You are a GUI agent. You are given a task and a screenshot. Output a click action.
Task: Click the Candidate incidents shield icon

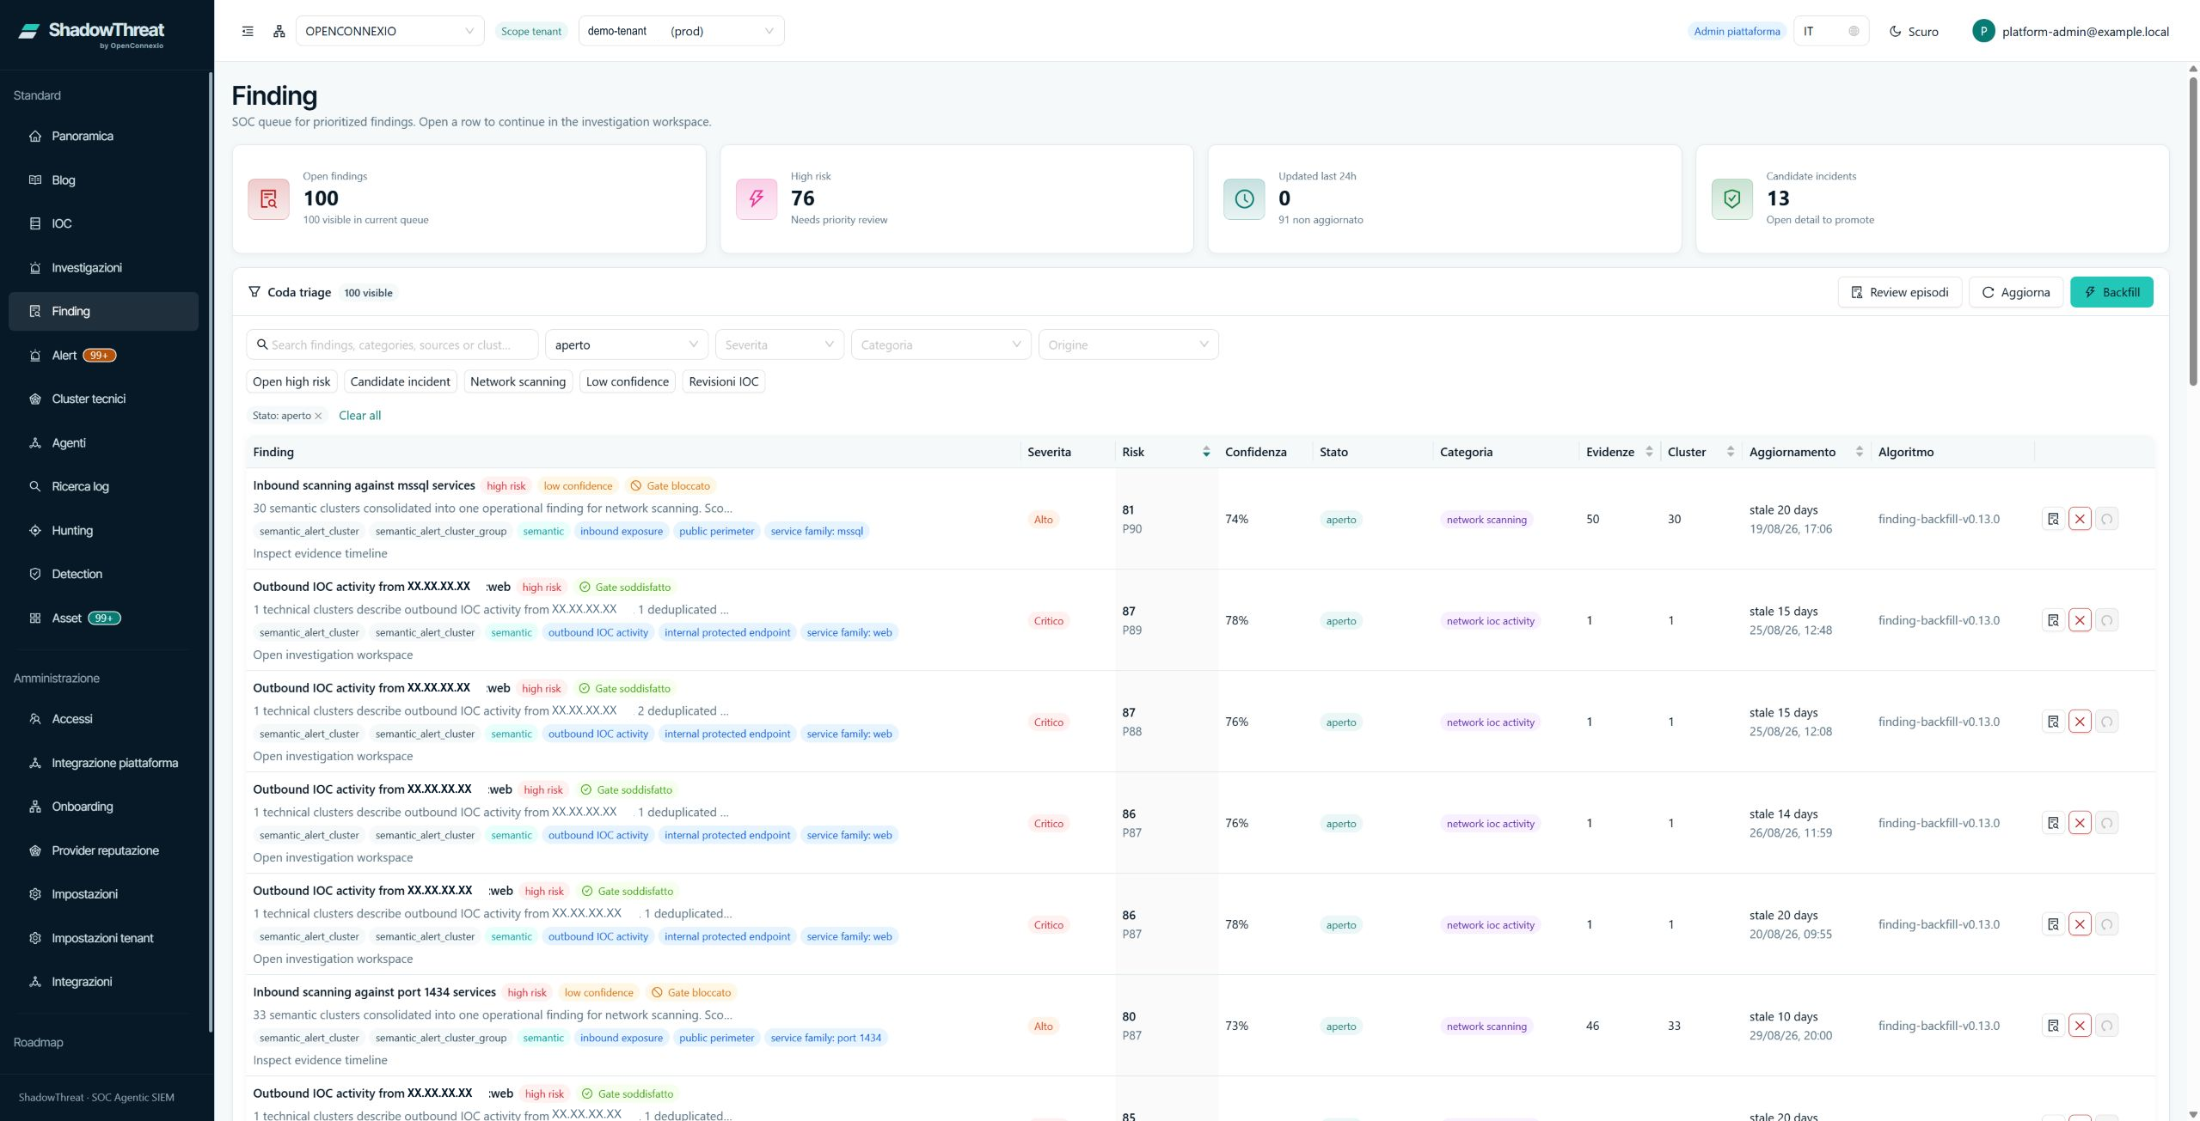1732,199
